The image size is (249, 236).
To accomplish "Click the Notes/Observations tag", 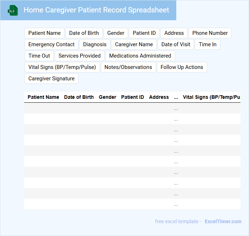I will tap(128, 67).
